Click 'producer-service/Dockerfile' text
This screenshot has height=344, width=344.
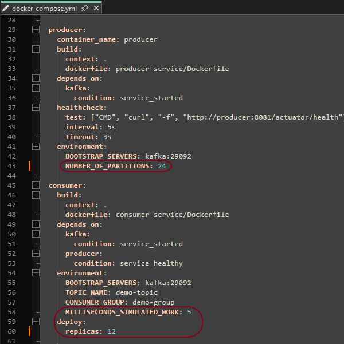(173, 69)
